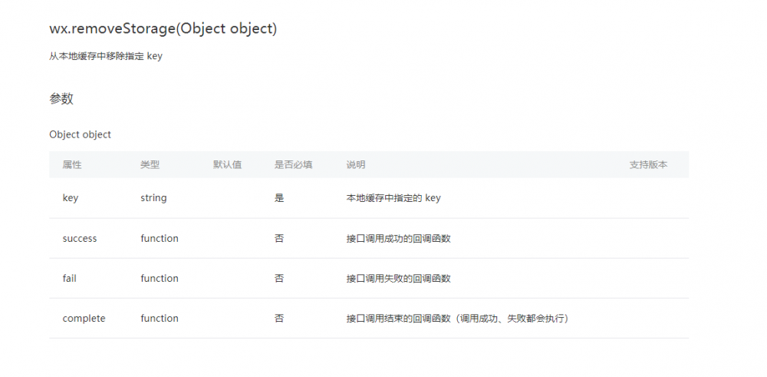Click the function type in the complete row
This screenshot has width=767, height=377.
tap(160, 319)
